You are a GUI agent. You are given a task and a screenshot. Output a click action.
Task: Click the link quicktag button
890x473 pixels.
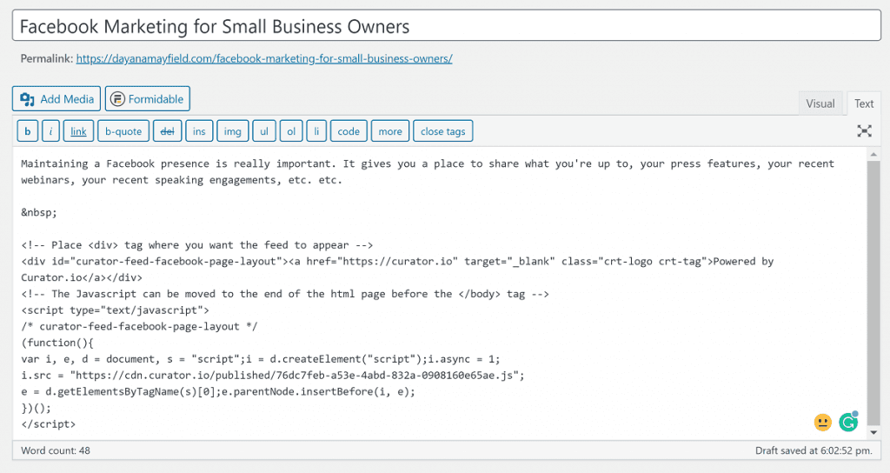click(78, 131)
